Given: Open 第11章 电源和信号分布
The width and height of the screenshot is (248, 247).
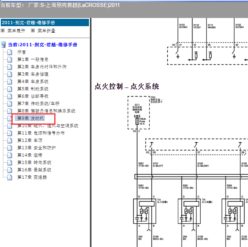Looking at the screenshot, I should [x=41, y=133].
